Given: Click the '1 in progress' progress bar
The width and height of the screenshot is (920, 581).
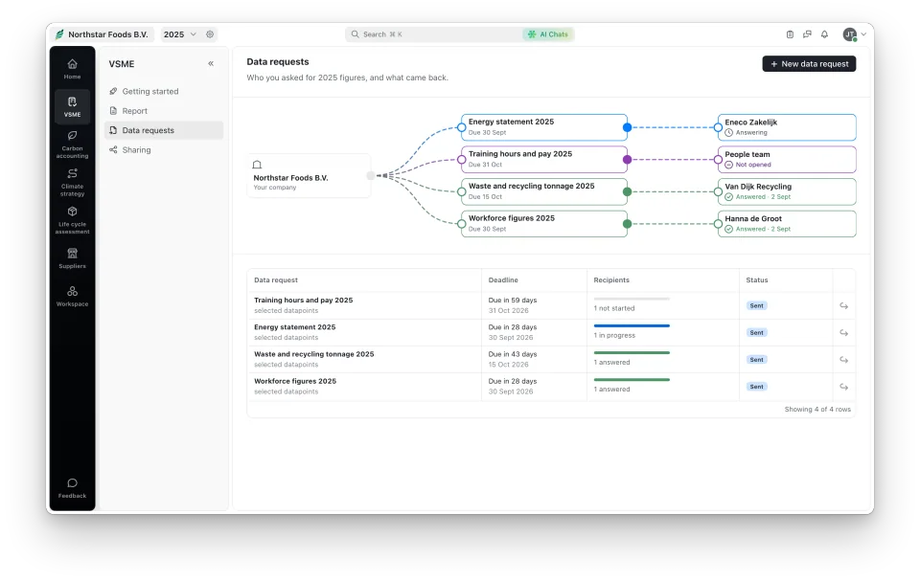Looking at the screenshot, I should pos(632,325).
